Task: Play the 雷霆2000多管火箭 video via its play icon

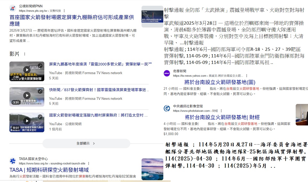Action: coord(27,70)
